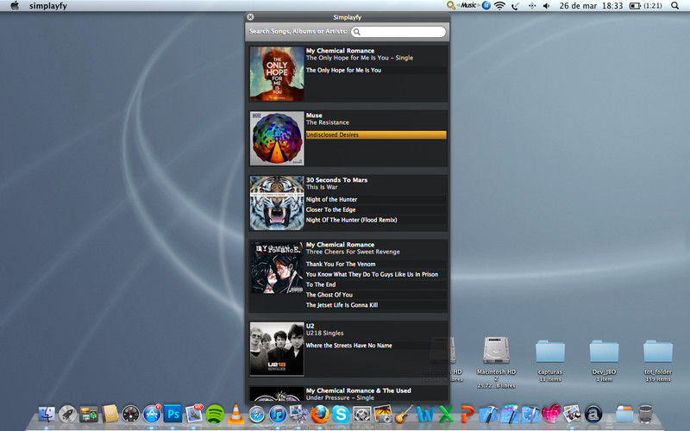This screenshot has width=690, height=431.
Task: Open the simplayfy application menu
Action: pos(48,6)
